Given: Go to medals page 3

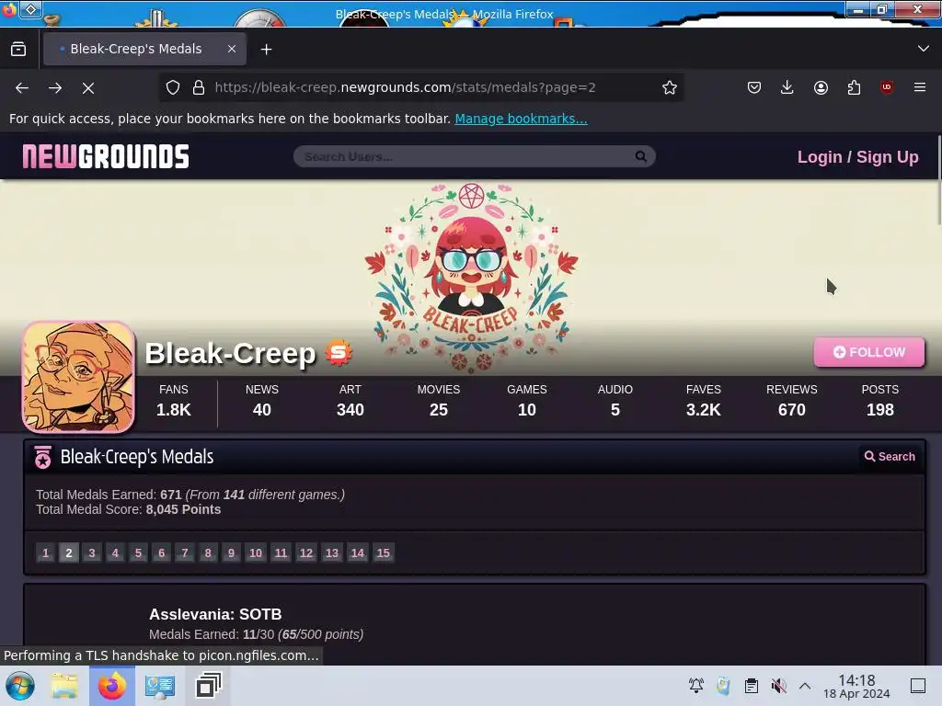Looking at the screenshot, I should [92, 552].
